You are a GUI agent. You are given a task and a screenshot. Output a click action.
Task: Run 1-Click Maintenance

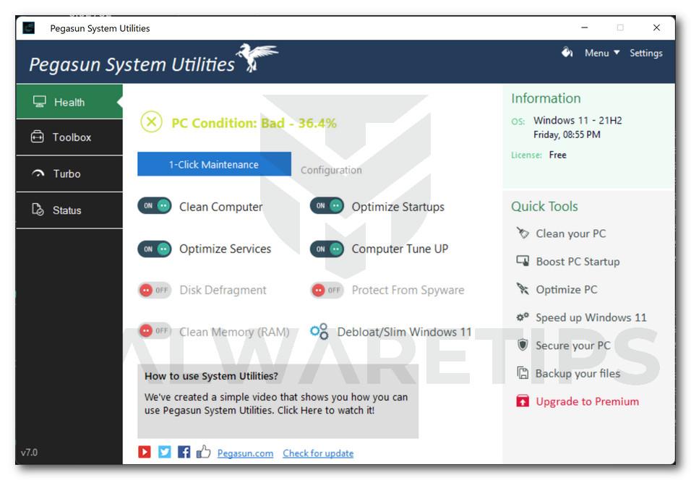[214, 164]
